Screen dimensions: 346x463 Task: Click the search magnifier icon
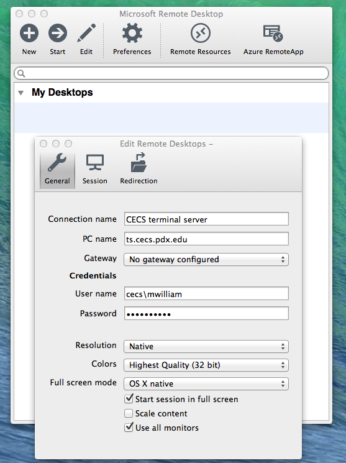[21, 73]
